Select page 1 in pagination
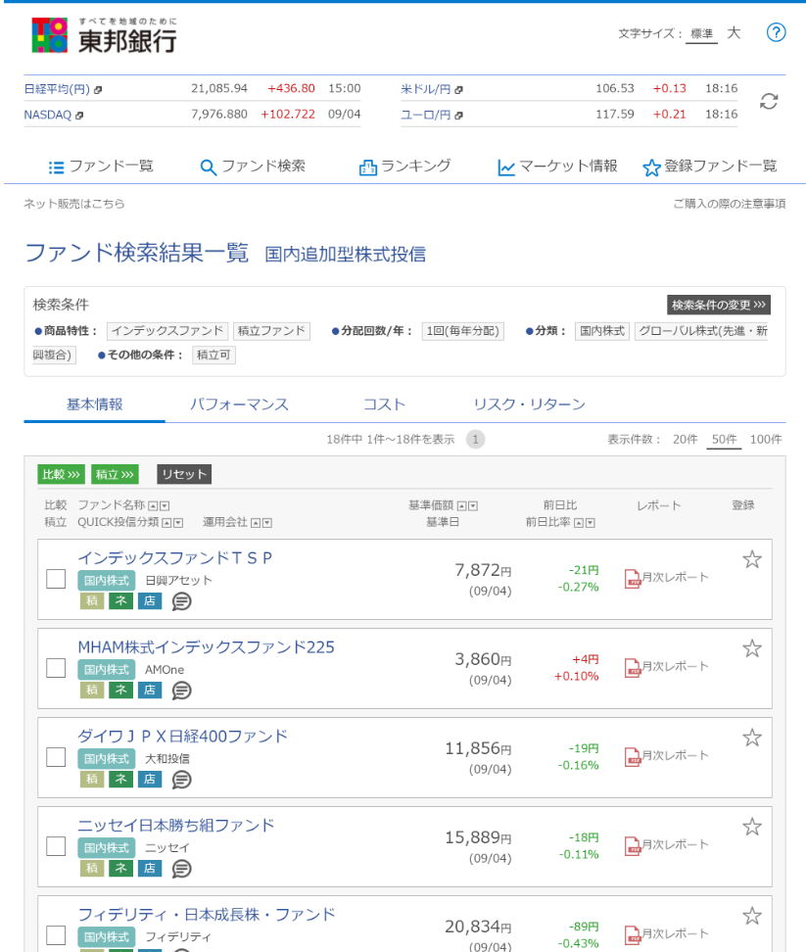The width and height of the screenshot is (806, 952). (x=475, y=440)
